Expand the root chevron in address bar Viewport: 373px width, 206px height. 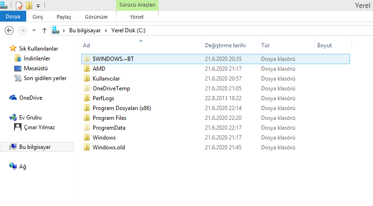(64, 30)
